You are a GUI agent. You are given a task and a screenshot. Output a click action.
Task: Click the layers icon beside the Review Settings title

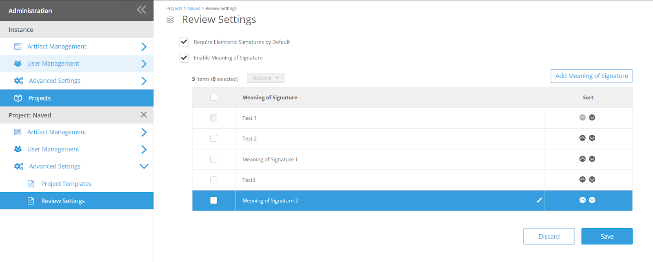coord(171,20)
